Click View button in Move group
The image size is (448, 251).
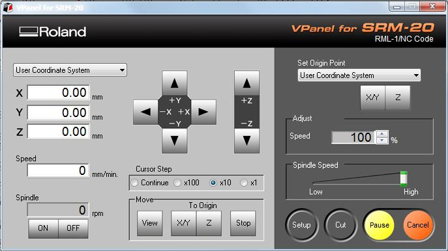150,223
